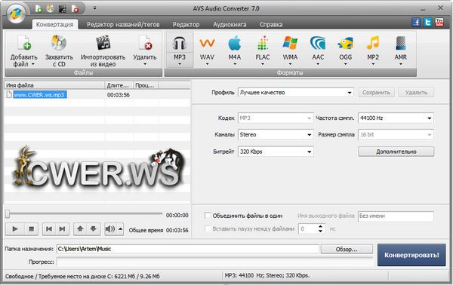Click the Дополнительно button
This screenshot has height=285, width=453.
click(x=396, y=152)
